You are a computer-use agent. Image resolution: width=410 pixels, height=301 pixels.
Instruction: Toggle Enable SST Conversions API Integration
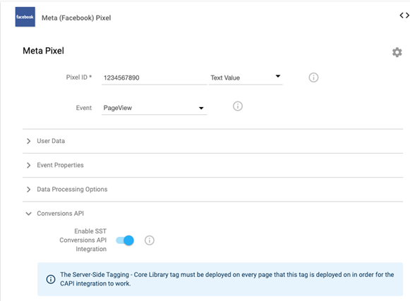coord(125,240)
